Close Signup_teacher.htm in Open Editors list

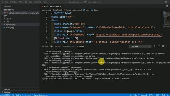pos(5,13)
